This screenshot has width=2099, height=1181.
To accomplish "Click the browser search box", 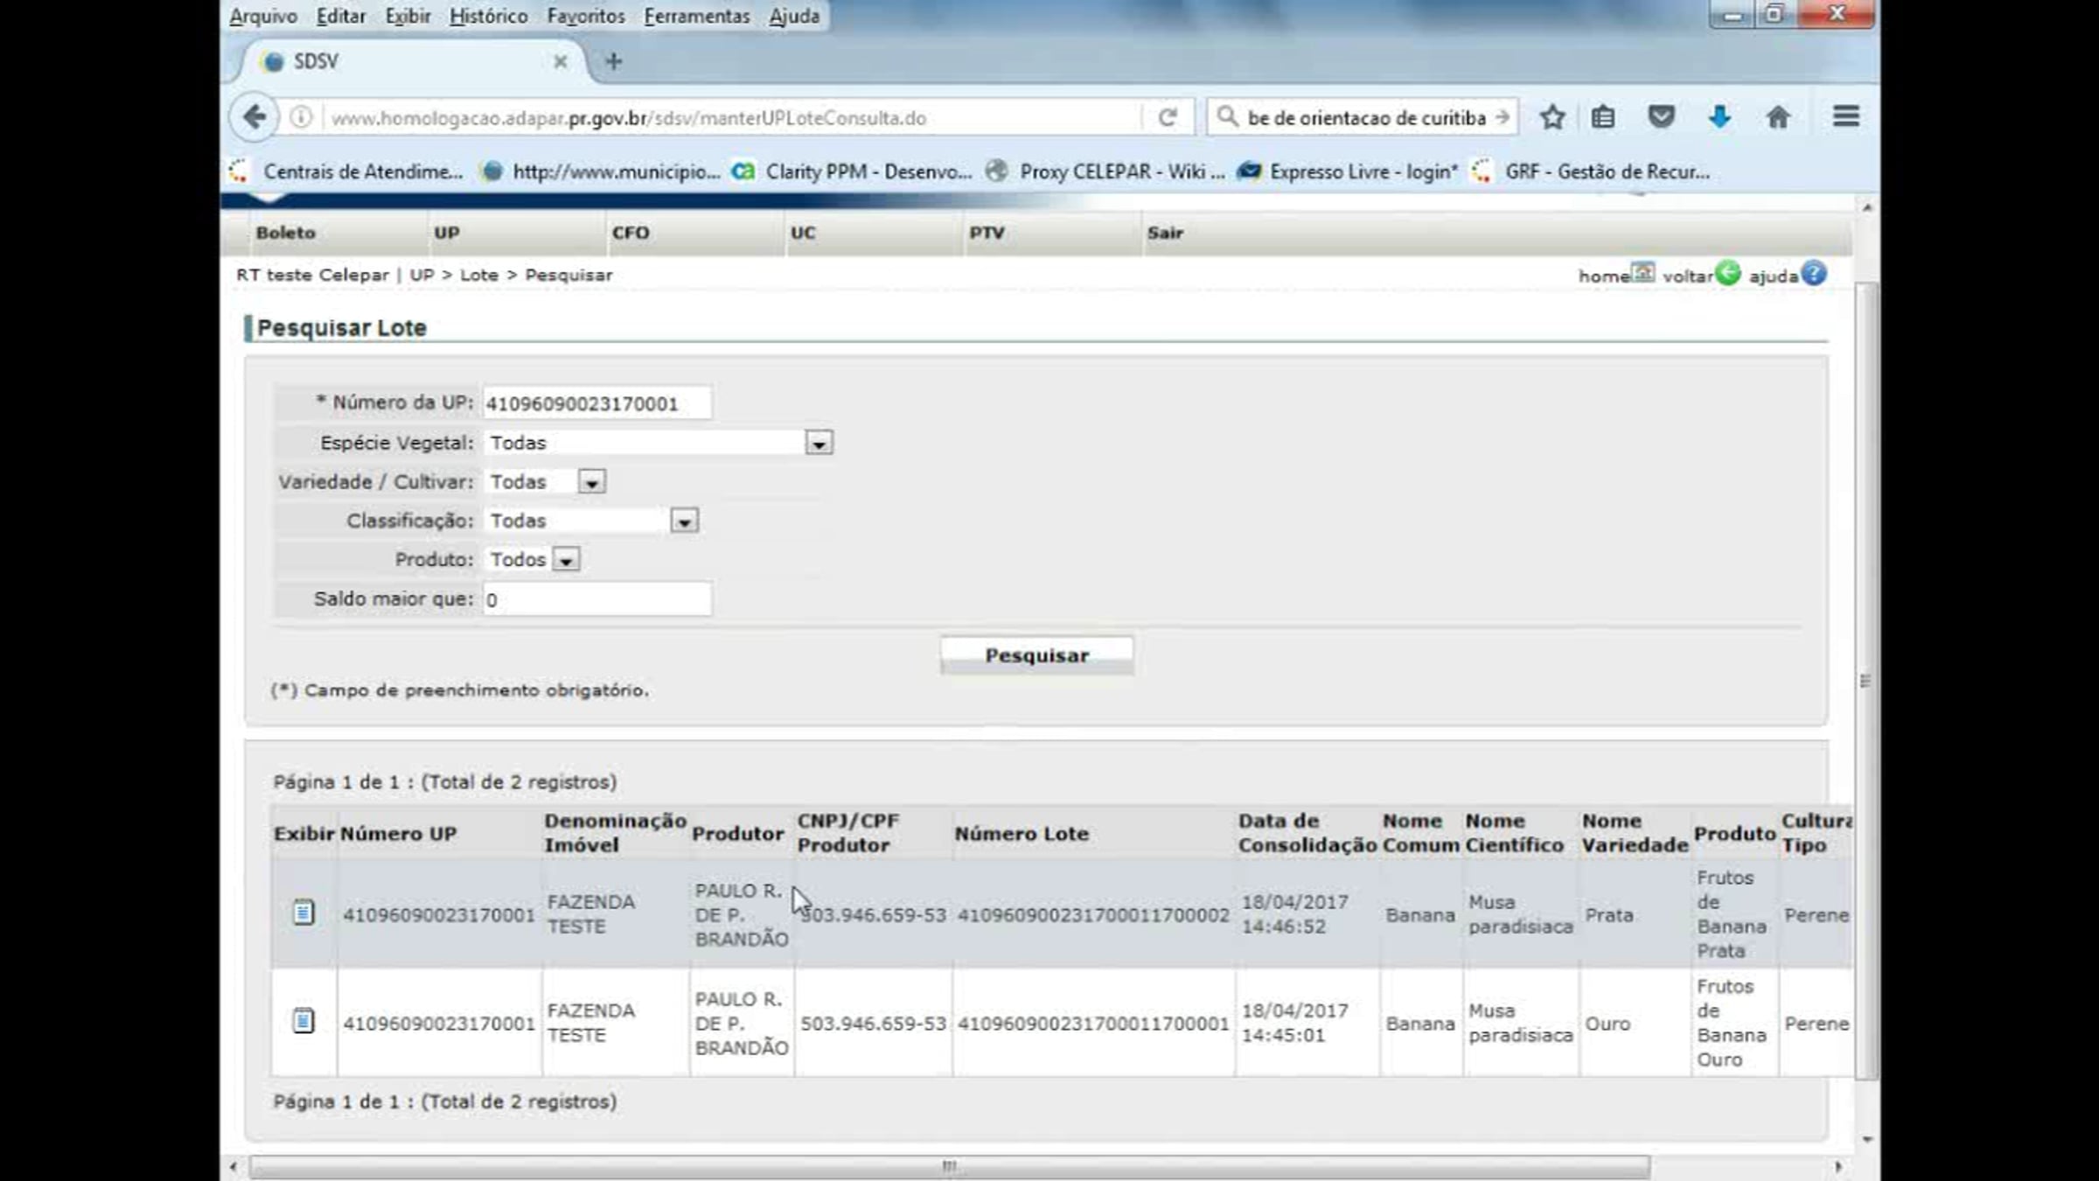I will [x=1364, y=117].
